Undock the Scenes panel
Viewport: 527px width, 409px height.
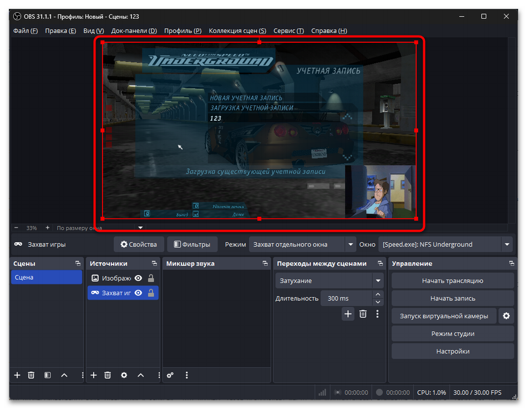pos(78,263)
